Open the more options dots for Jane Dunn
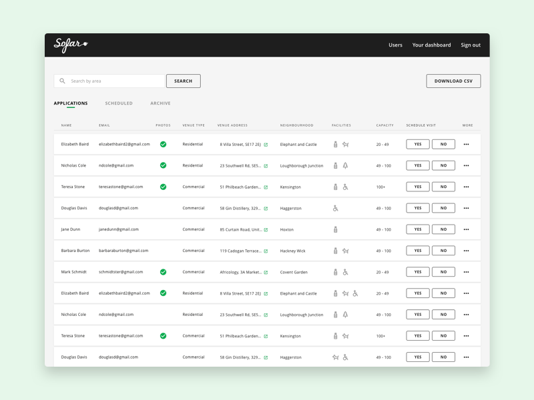The image size is (534, 400). click(x=466, y=229)
